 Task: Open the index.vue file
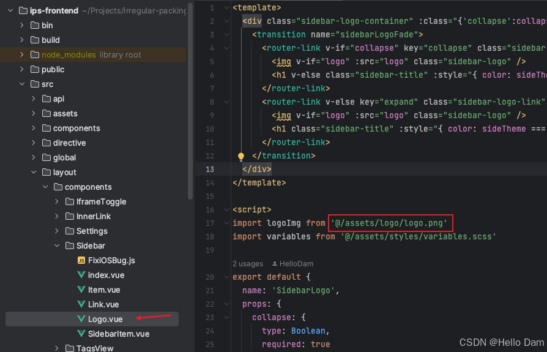106,275
